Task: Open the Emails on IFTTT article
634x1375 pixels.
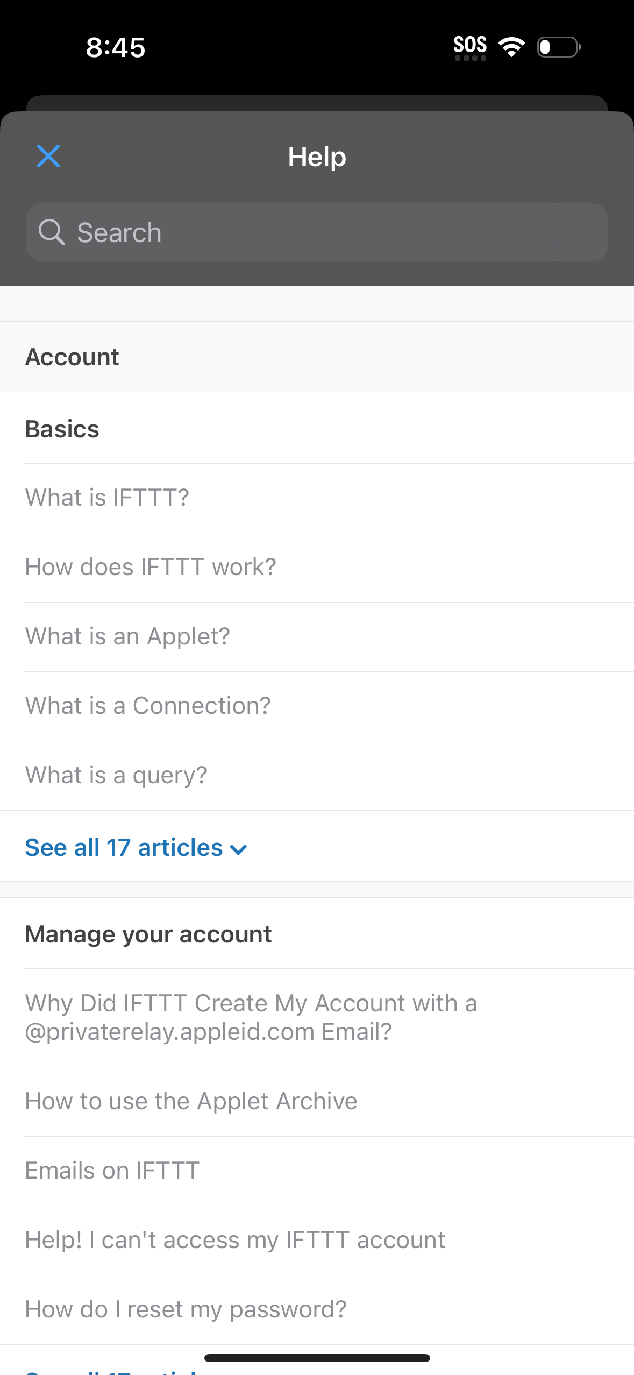Action: 111,1170
